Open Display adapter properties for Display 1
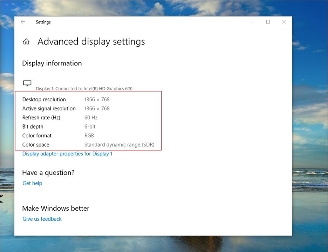Screen dimensions: 328x252 click(x=67, y=154)
